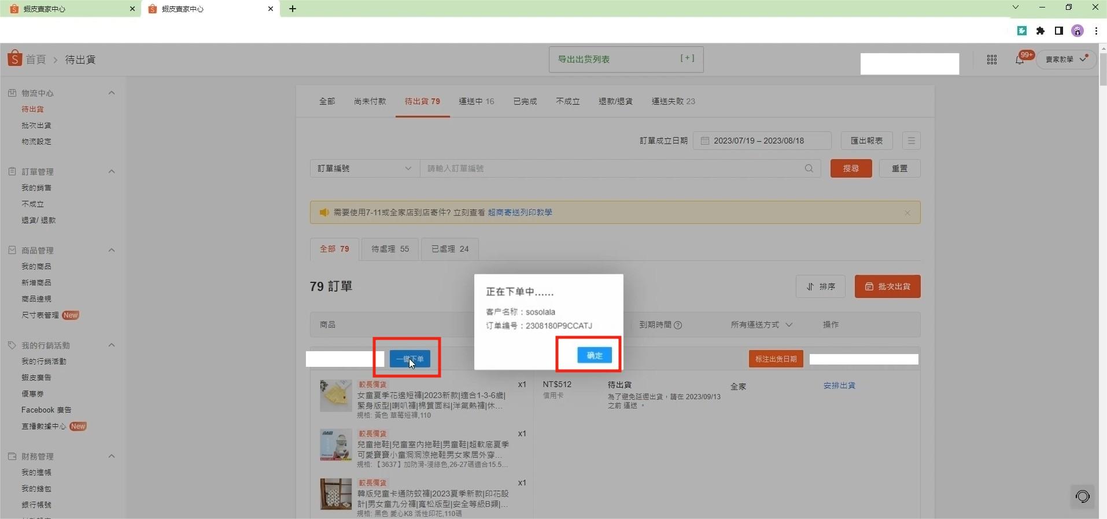Go to 首頁 in the breadcrumb
1107x519 pixels.
(x=35, y=60)
